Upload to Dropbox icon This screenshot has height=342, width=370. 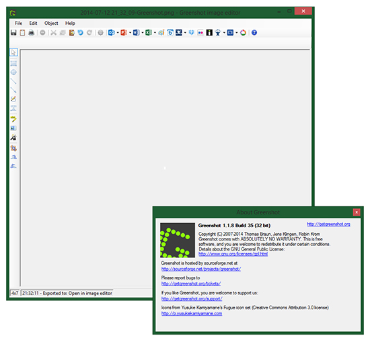coord(191,32)
